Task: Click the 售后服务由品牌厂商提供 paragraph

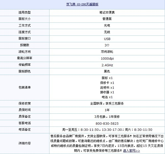Action: [107, 143]
